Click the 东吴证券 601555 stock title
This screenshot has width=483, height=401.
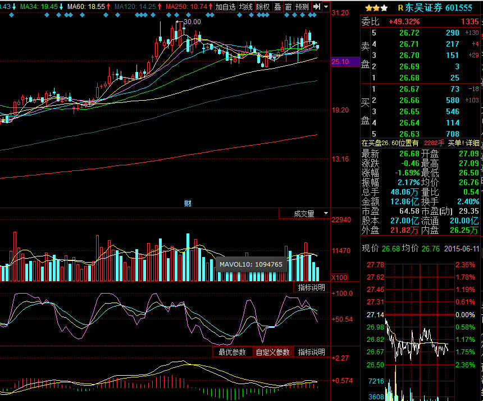click(438, 8)
